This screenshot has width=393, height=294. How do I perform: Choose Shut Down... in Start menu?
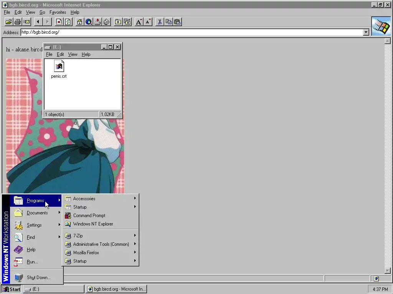click(36, 277)
